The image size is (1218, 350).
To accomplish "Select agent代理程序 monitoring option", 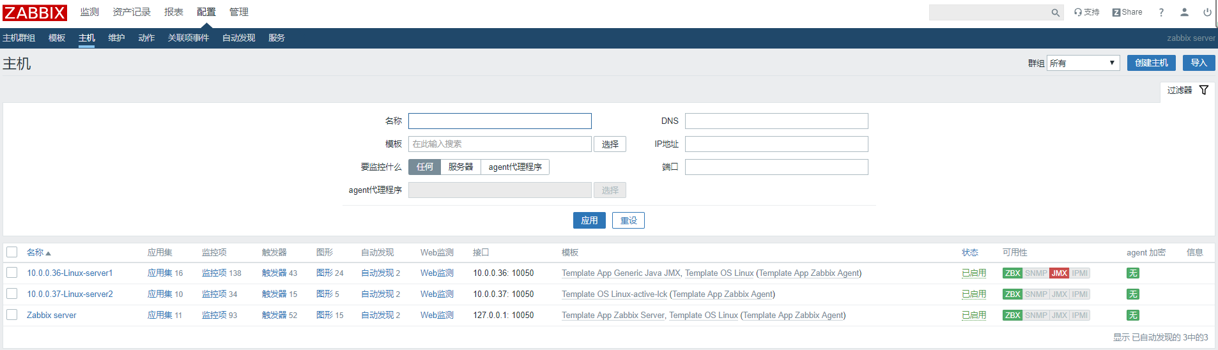I will 515,167.
